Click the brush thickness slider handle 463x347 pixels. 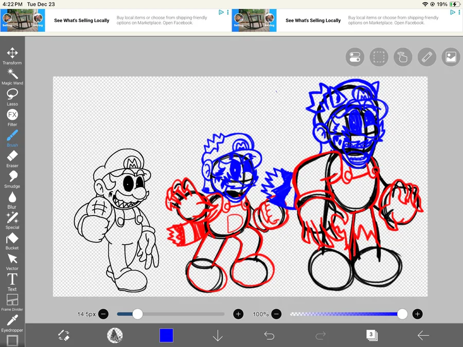coord(137,314)
